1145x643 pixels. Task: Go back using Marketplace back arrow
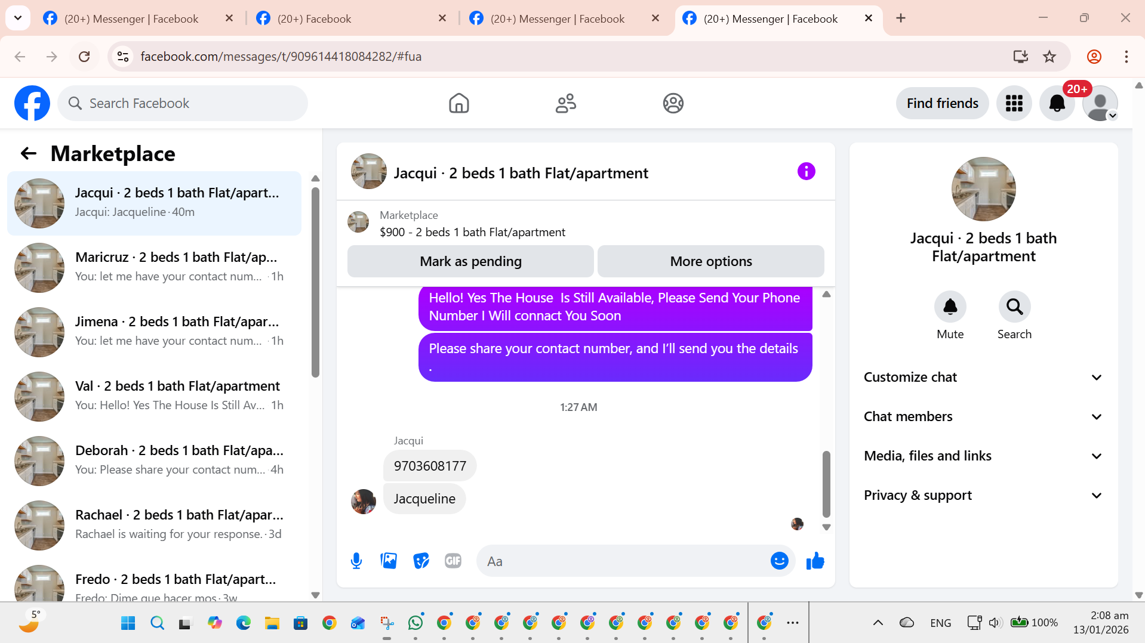[28, 154]
